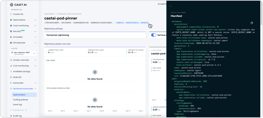Click progressDeadlineSeconds value 600
This screenshot has height=118, width=263.
205,81
